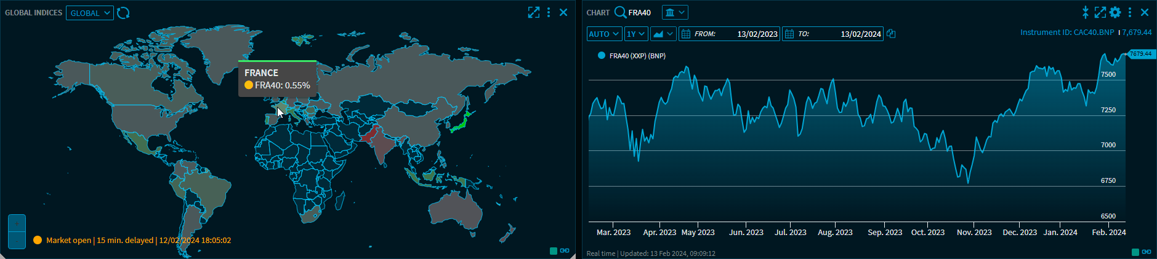
Task: Expand the AUTO interval dropdown
Action: tap(603, 34)
